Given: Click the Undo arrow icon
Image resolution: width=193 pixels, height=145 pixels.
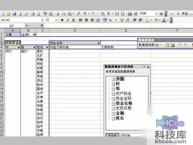Looking at the screenshot, I should click(x=85, y=14).
